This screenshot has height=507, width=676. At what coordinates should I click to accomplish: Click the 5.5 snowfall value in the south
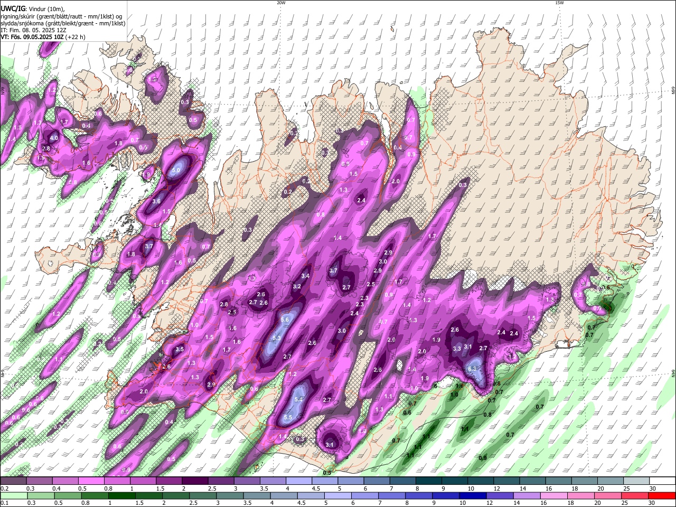[x=288, y=417]
